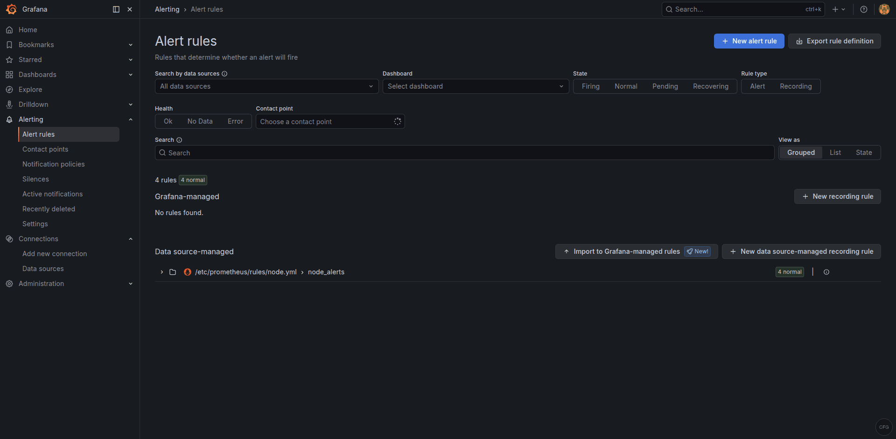The width and height of the screenshot is (896, 439).
Task: Filter alerts by Firing state
Action: point(590,86)
